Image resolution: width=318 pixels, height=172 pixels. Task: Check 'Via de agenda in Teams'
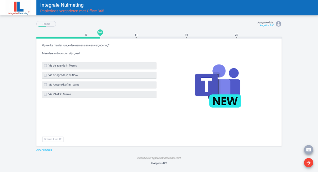[x=46, y=66]
